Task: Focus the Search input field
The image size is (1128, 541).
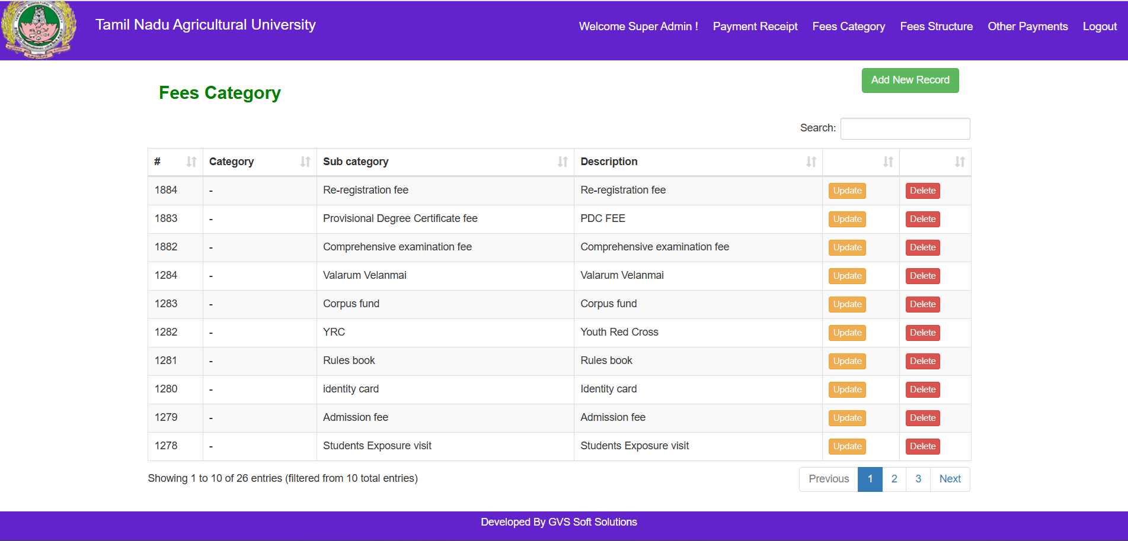Action: (905, 128)
